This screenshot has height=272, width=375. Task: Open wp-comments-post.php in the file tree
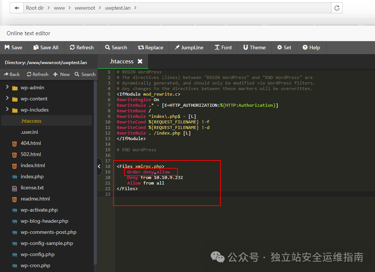pos(48,232)
